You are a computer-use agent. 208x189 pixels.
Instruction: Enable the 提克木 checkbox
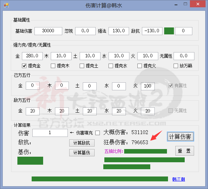pos(53,66)
